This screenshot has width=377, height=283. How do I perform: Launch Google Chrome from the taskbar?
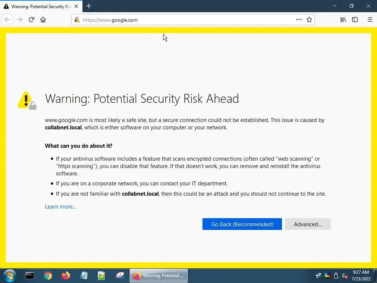point(47,276)
